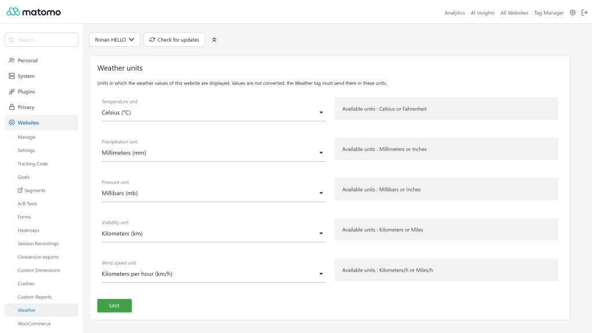Click the Privacy lock icon
This screenshot has height=333, width=592.
(12, 107)
